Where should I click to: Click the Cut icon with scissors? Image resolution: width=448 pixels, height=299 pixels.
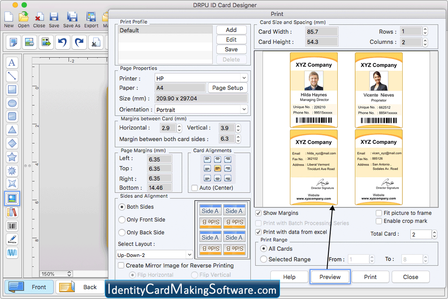point(96,42)
